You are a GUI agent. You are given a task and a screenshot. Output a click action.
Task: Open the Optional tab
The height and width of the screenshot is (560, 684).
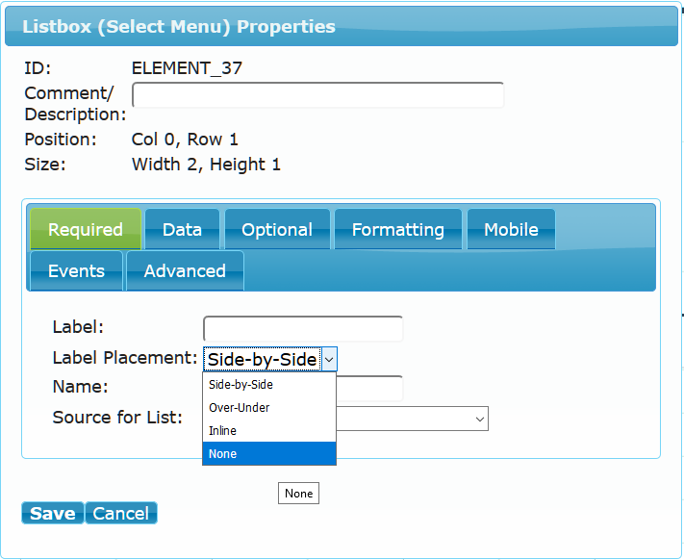(277, 229)
